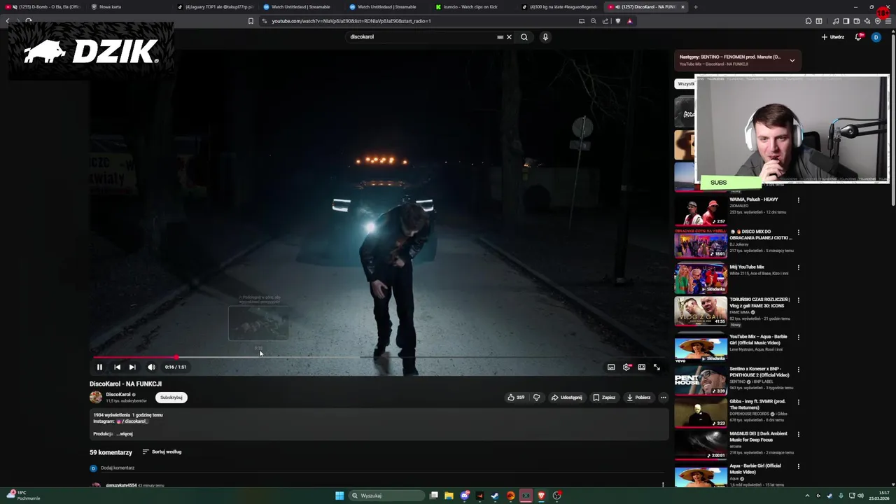Viewport: 896px width, 504px height.
Task: Open the weather widget showing 13°C
Action: pyautogui.click(x=24, y=496)
